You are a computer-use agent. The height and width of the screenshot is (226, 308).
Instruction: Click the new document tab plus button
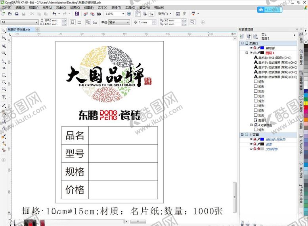coord(37,29)
